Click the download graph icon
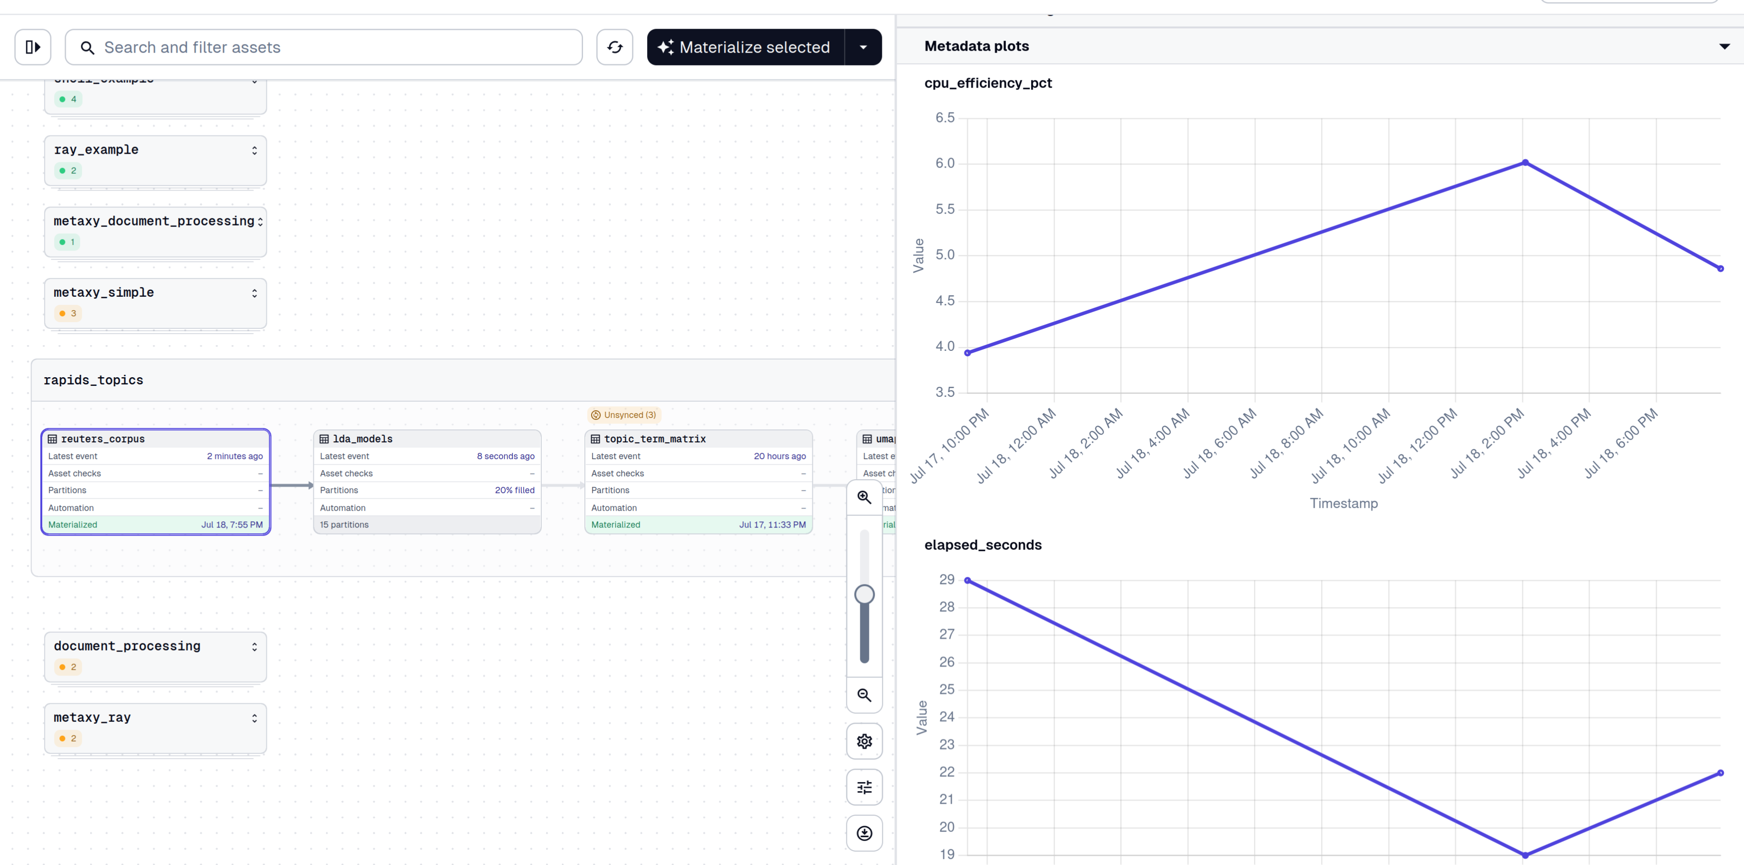 (864, 833)
